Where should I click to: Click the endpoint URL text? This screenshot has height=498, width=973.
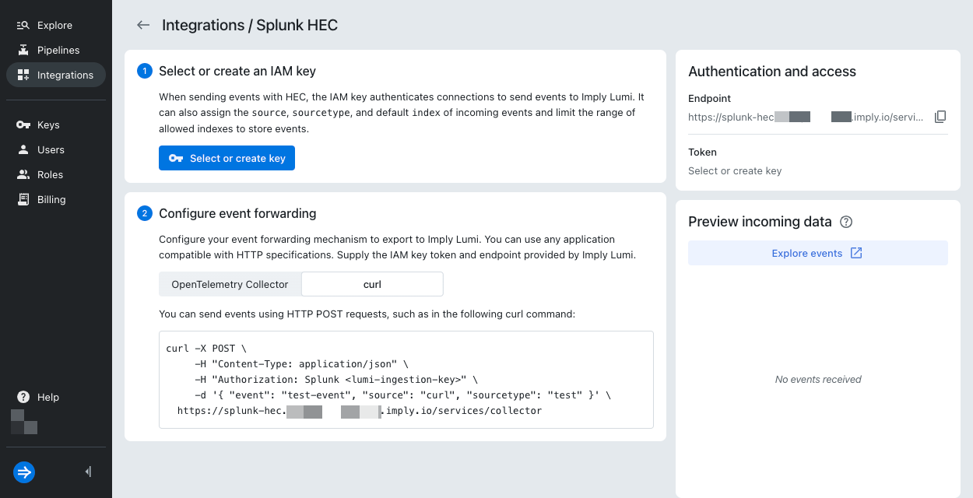coord(806,117)
